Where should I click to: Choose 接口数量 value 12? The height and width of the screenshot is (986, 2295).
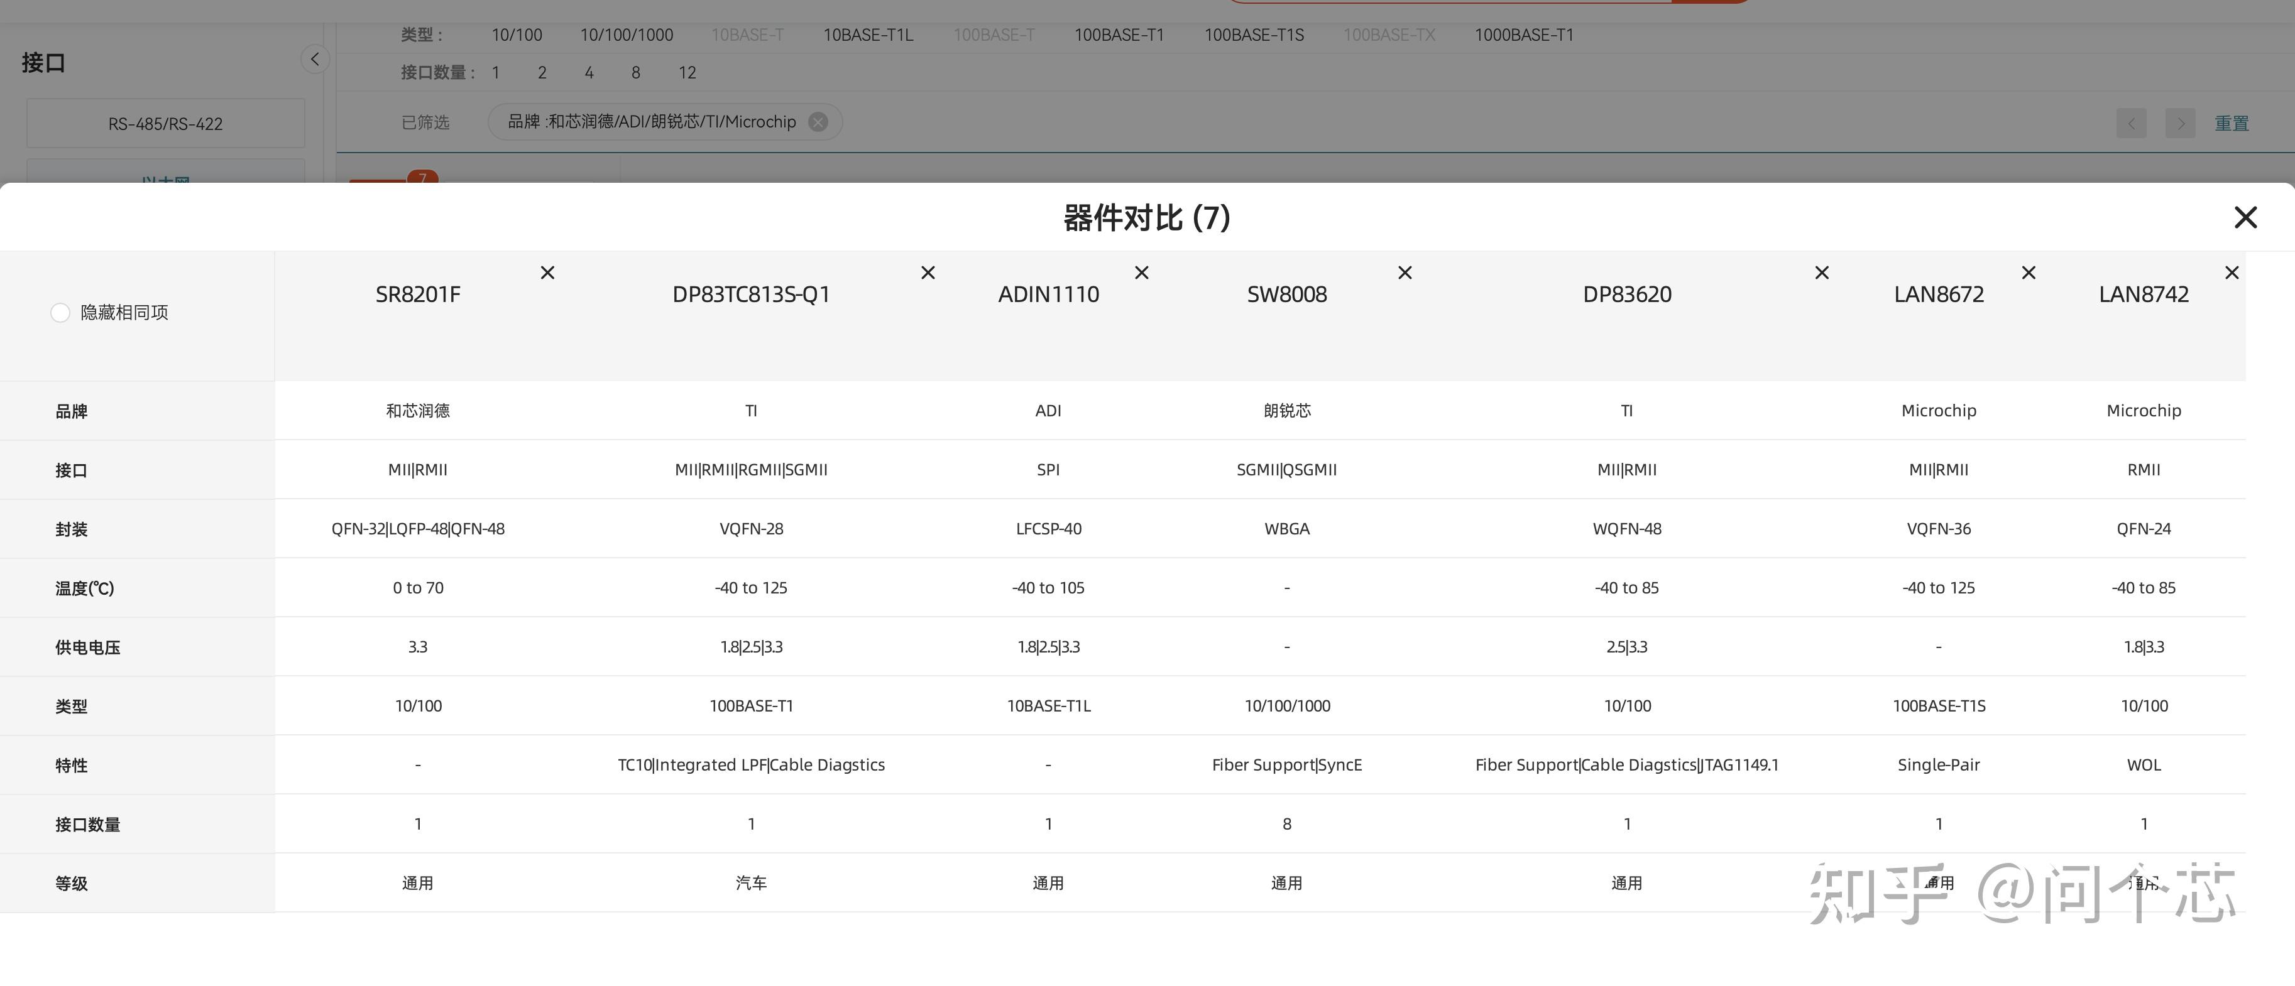(x=687, y=72)
